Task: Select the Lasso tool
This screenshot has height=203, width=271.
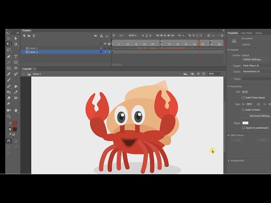Action: (8, 50)
